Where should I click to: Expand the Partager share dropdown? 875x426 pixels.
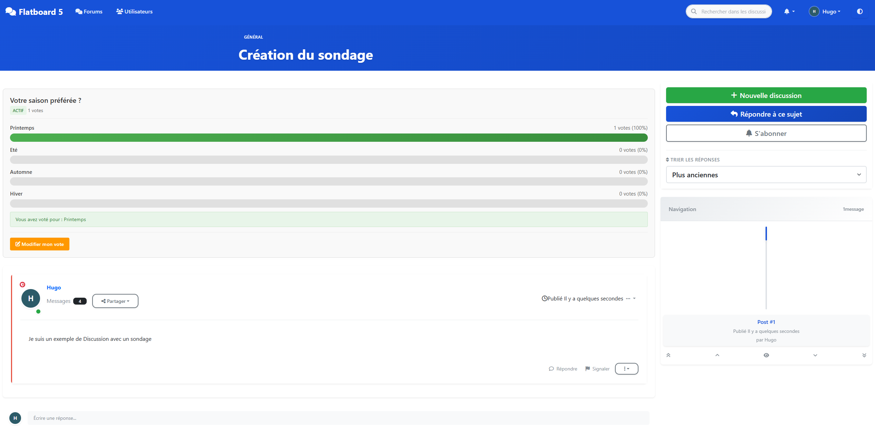pyautogui.click(x=115, y=301)
